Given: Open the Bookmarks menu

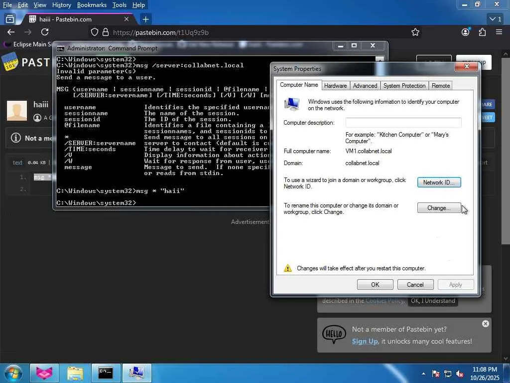Looking at the screenshot, I should [92, 5].
